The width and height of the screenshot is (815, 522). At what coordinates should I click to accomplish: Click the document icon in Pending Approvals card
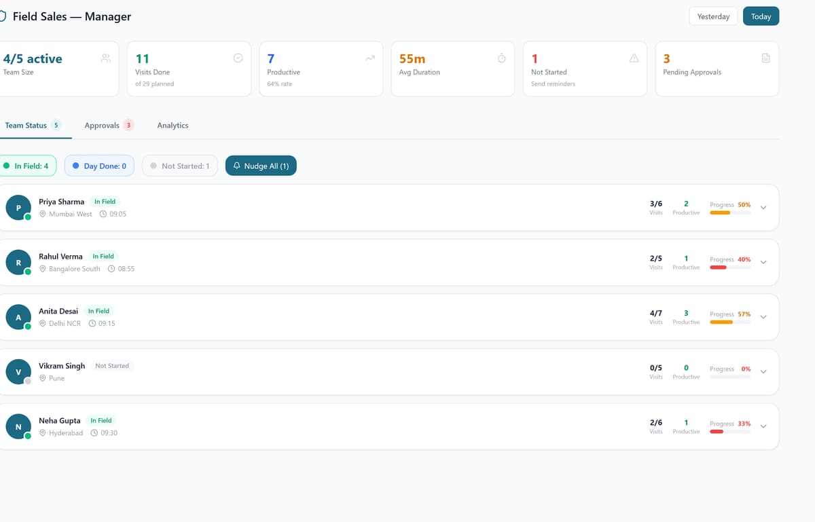tap(765, 58)
